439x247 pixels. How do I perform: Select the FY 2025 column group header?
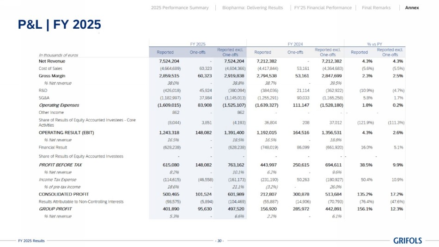tap(197, 44)
